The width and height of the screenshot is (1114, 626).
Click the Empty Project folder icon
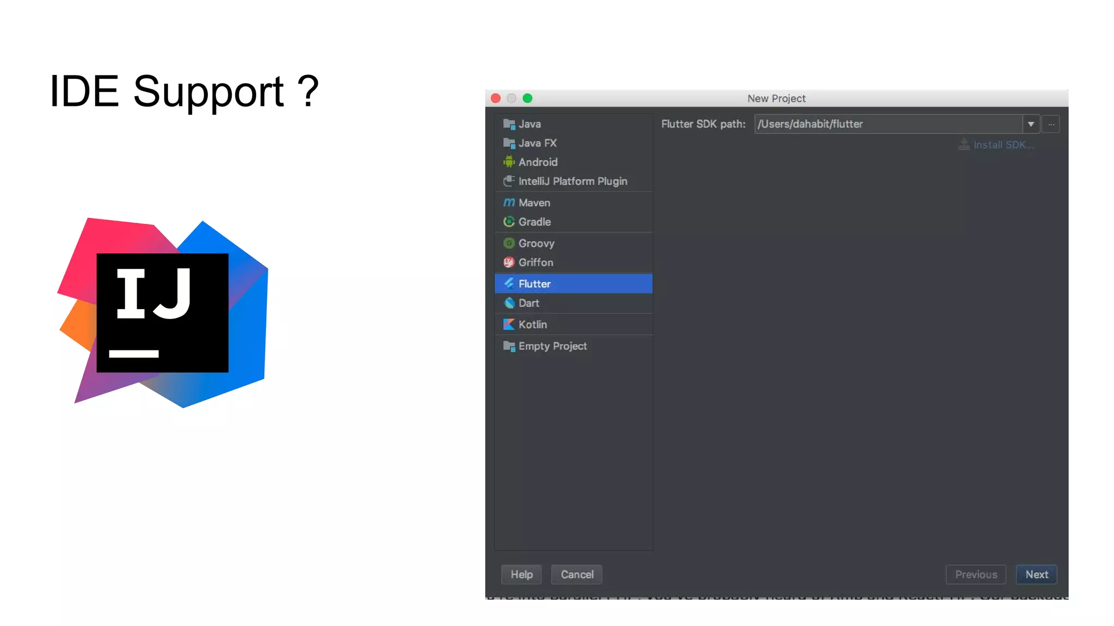coord(509,346)
